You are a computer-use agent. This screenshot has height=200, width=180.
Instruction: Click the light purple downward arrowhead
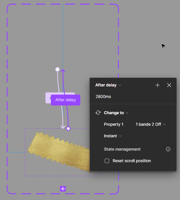pos(63,127)
